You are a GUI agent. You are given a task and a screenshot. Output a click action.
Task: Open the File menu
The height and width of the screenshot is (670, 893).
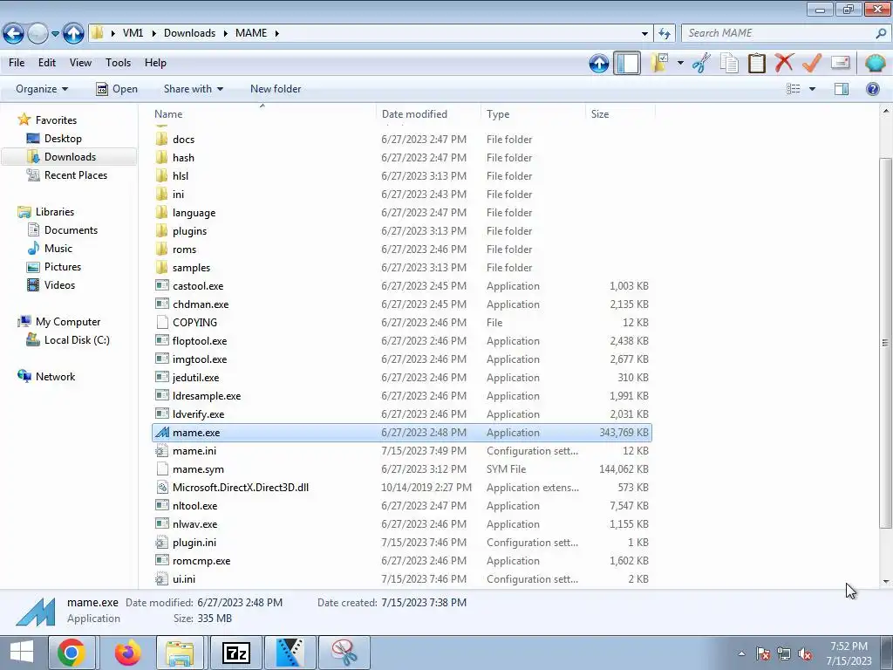[x=17, y=63]
